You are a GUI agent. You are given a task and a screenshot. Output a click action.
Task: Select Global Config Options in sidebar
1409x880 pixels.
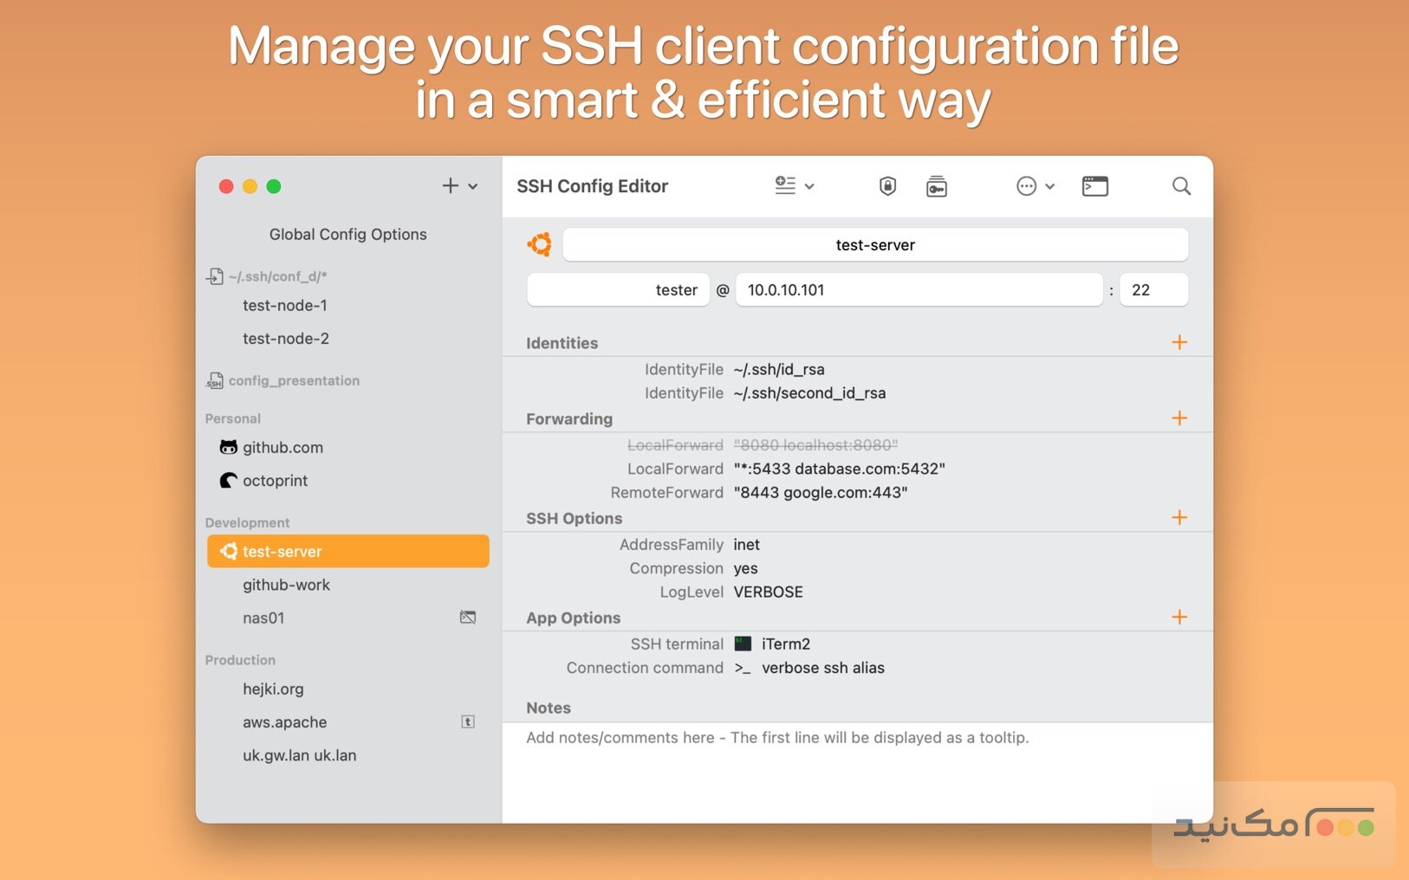(347, 234)
